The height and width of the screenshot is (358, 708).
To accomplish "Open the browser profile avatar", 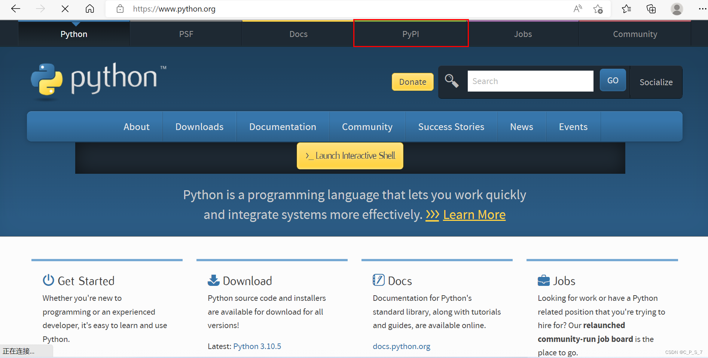I will 677,9.
